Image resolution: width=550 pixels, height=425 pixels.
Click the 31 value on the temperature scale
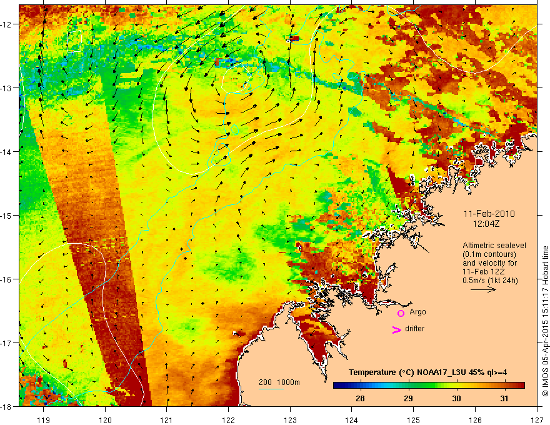click(x=504, y=398)
